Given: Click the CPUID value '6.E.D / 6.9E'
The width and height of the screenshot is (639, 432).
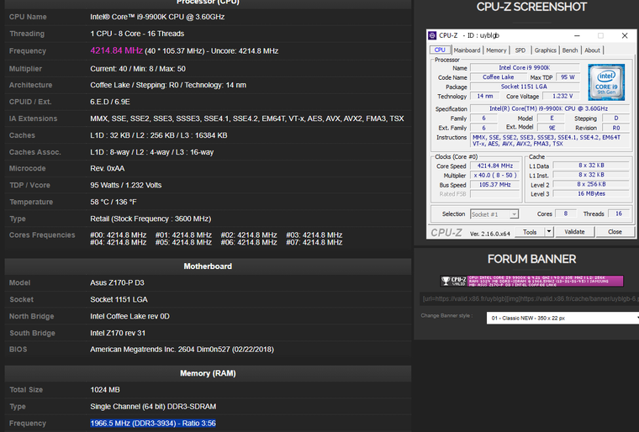Looking at the screenshot, I should pyautogui.click(x=110, y=102).
